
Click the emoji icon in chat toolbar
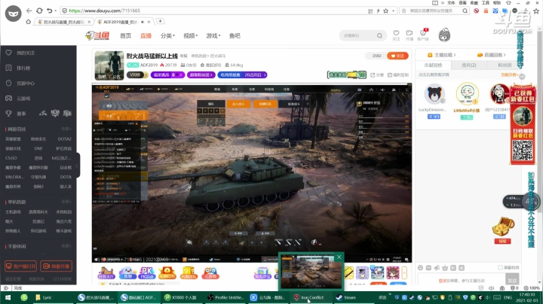420,268
